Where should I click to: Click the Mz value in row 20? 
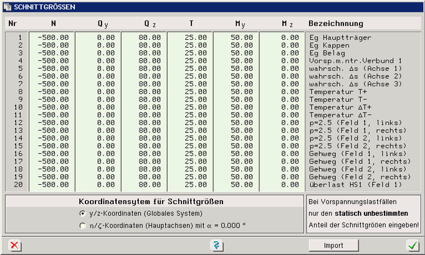[282, 184]
